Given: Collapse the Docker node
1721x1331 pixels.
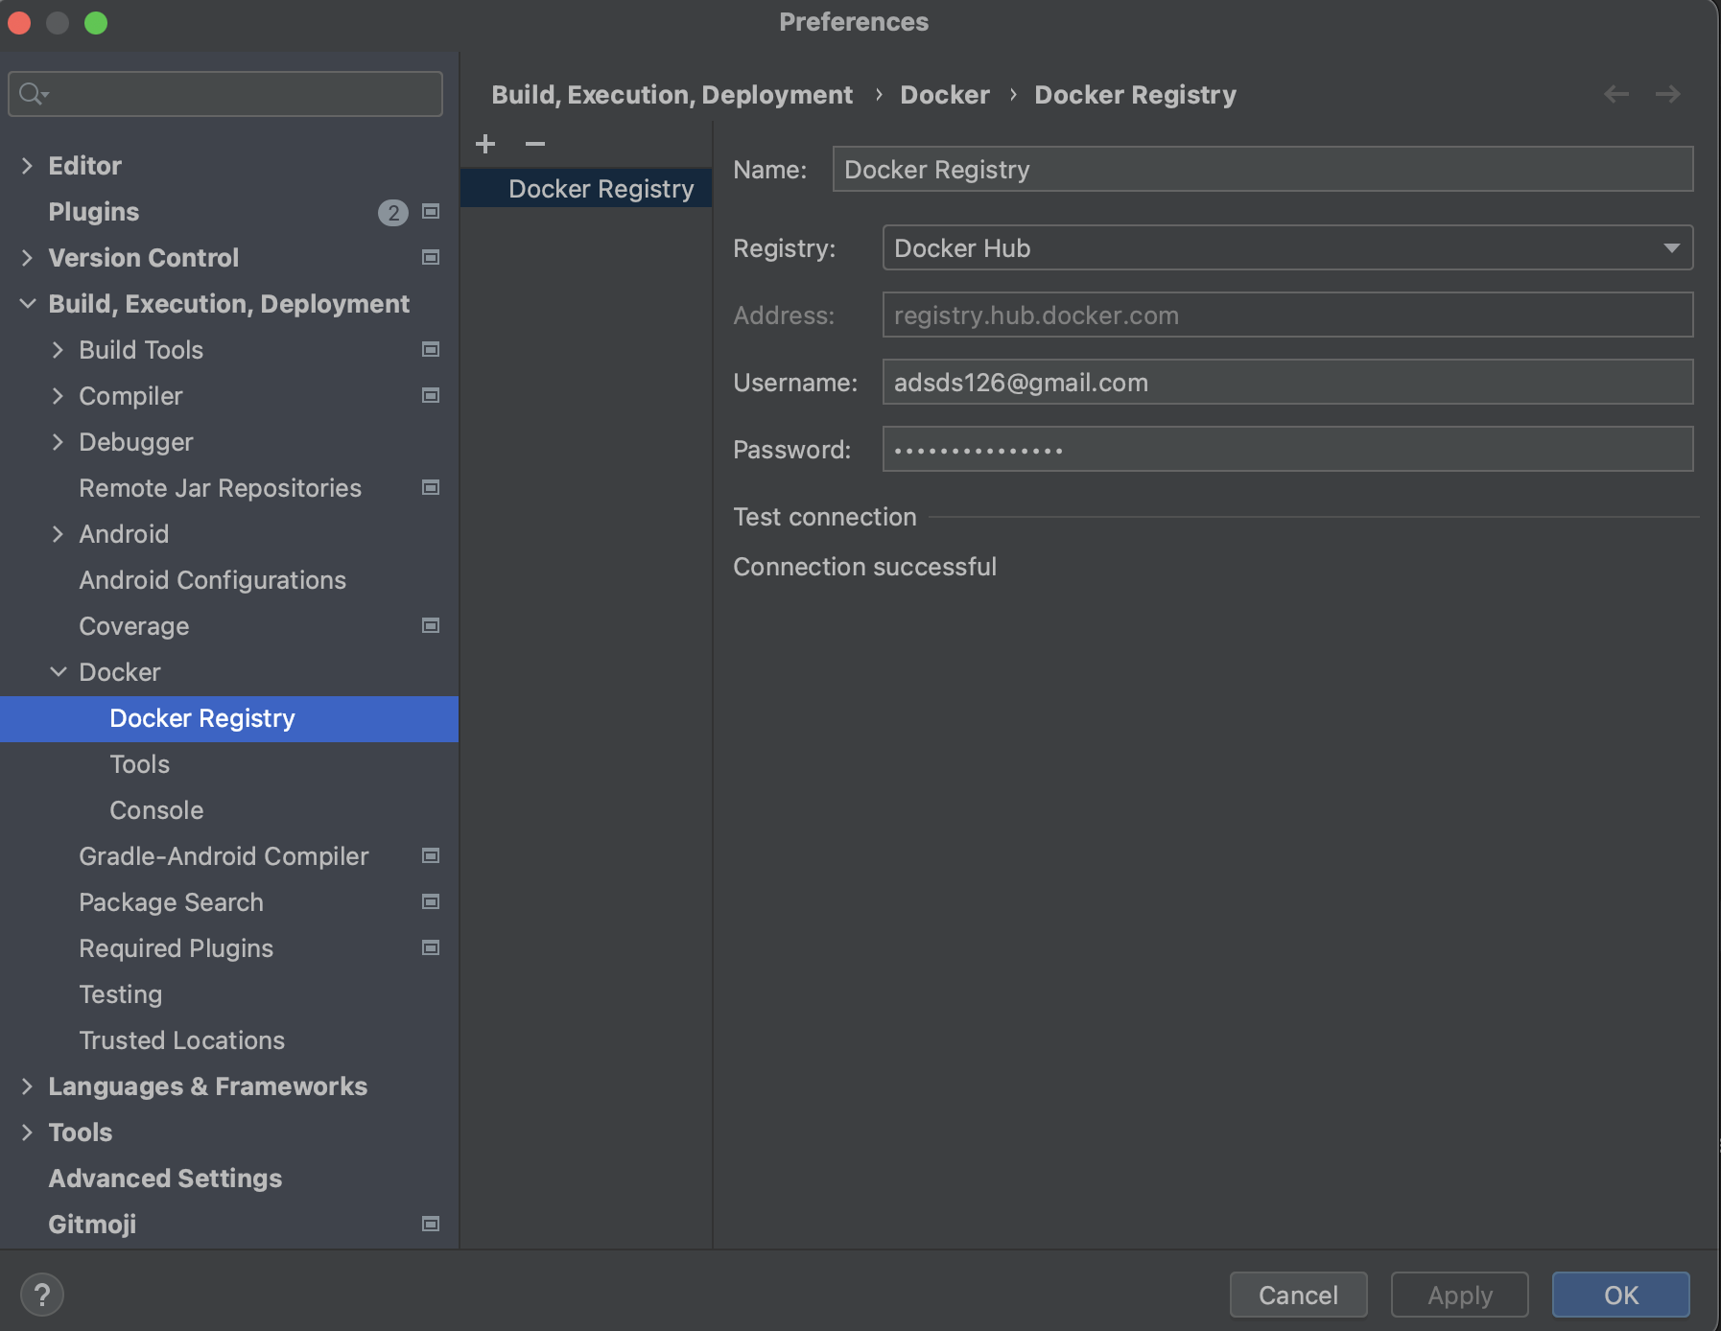Looking at the screenshot, I should (58, 672).
